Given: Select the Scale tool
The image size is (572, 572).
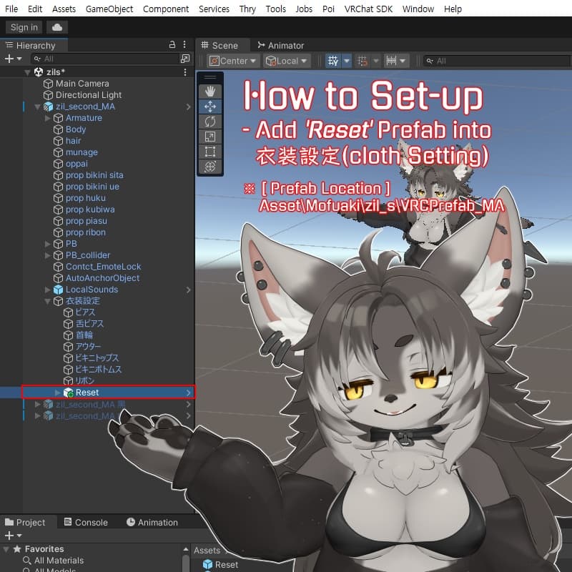Looking at the screenshot, I should point(210,136).
